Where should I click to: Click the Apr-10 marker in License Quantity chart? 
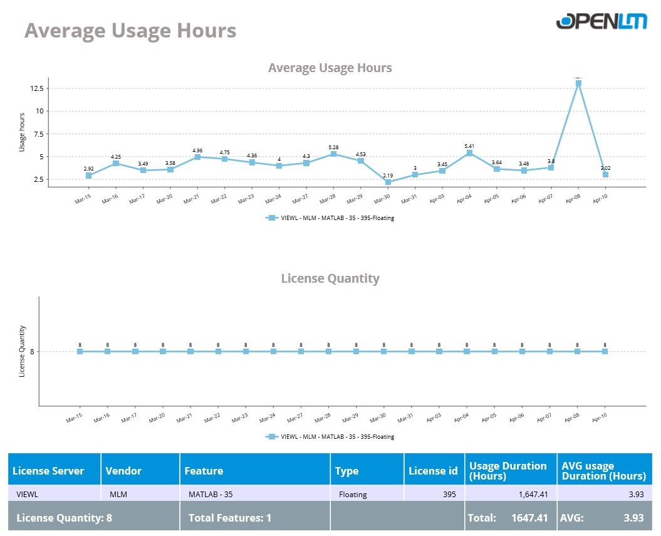coord(605,352)
